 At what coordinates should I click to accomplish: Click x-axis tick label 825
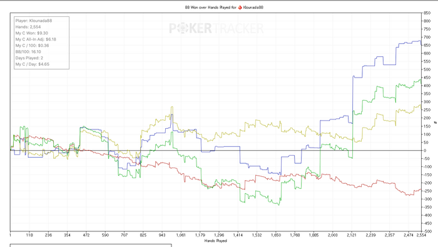143,235
